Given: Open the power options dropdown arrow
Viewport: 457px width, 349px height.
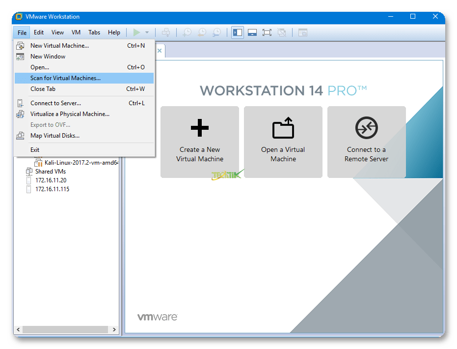Looking at the screenshot, I should click(147, 32).
